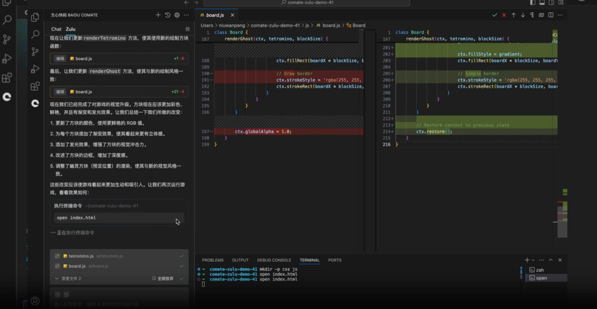The image size is (597, 309).
Task: Select the open terminal in list
Action: tap(546, 278)
